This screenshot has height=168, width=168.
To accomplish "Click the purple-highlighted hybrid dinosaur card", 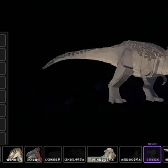I will coord(152,154).
